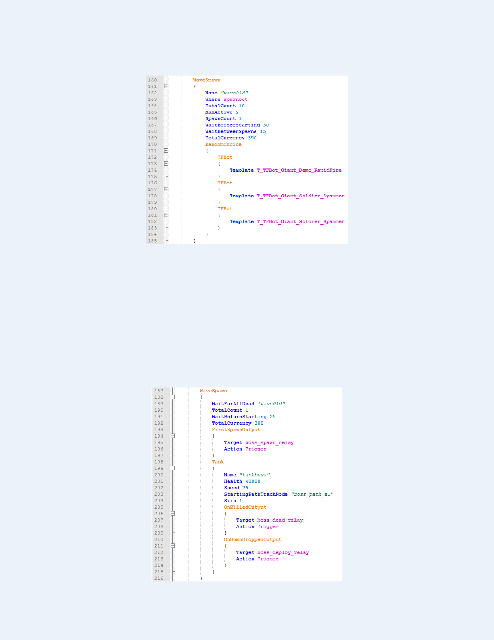Click T_TFBot_Giant_Soldier_Spammer on line 182
This screenshot has width=494, height=640.
pos(301,222)
